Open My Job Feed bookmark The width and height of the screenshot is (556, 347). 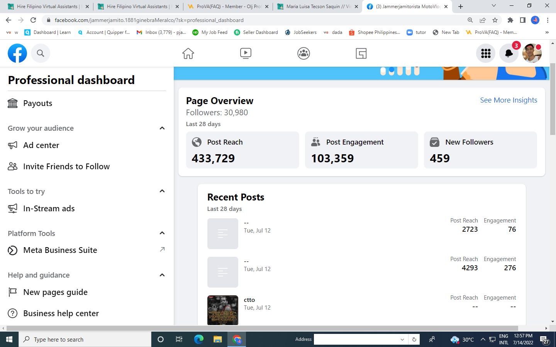point(210,32)
